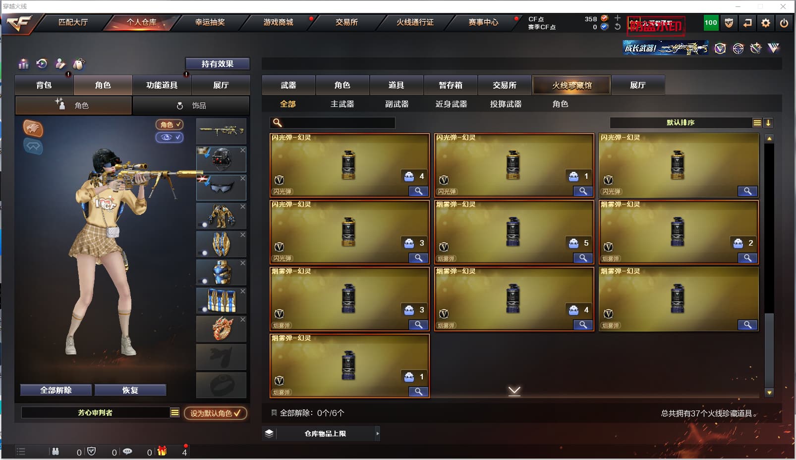Click the magnifier on first 闪光弹-幻灵 card
This screenshot has height=460, width=796.
click(418, 191)
